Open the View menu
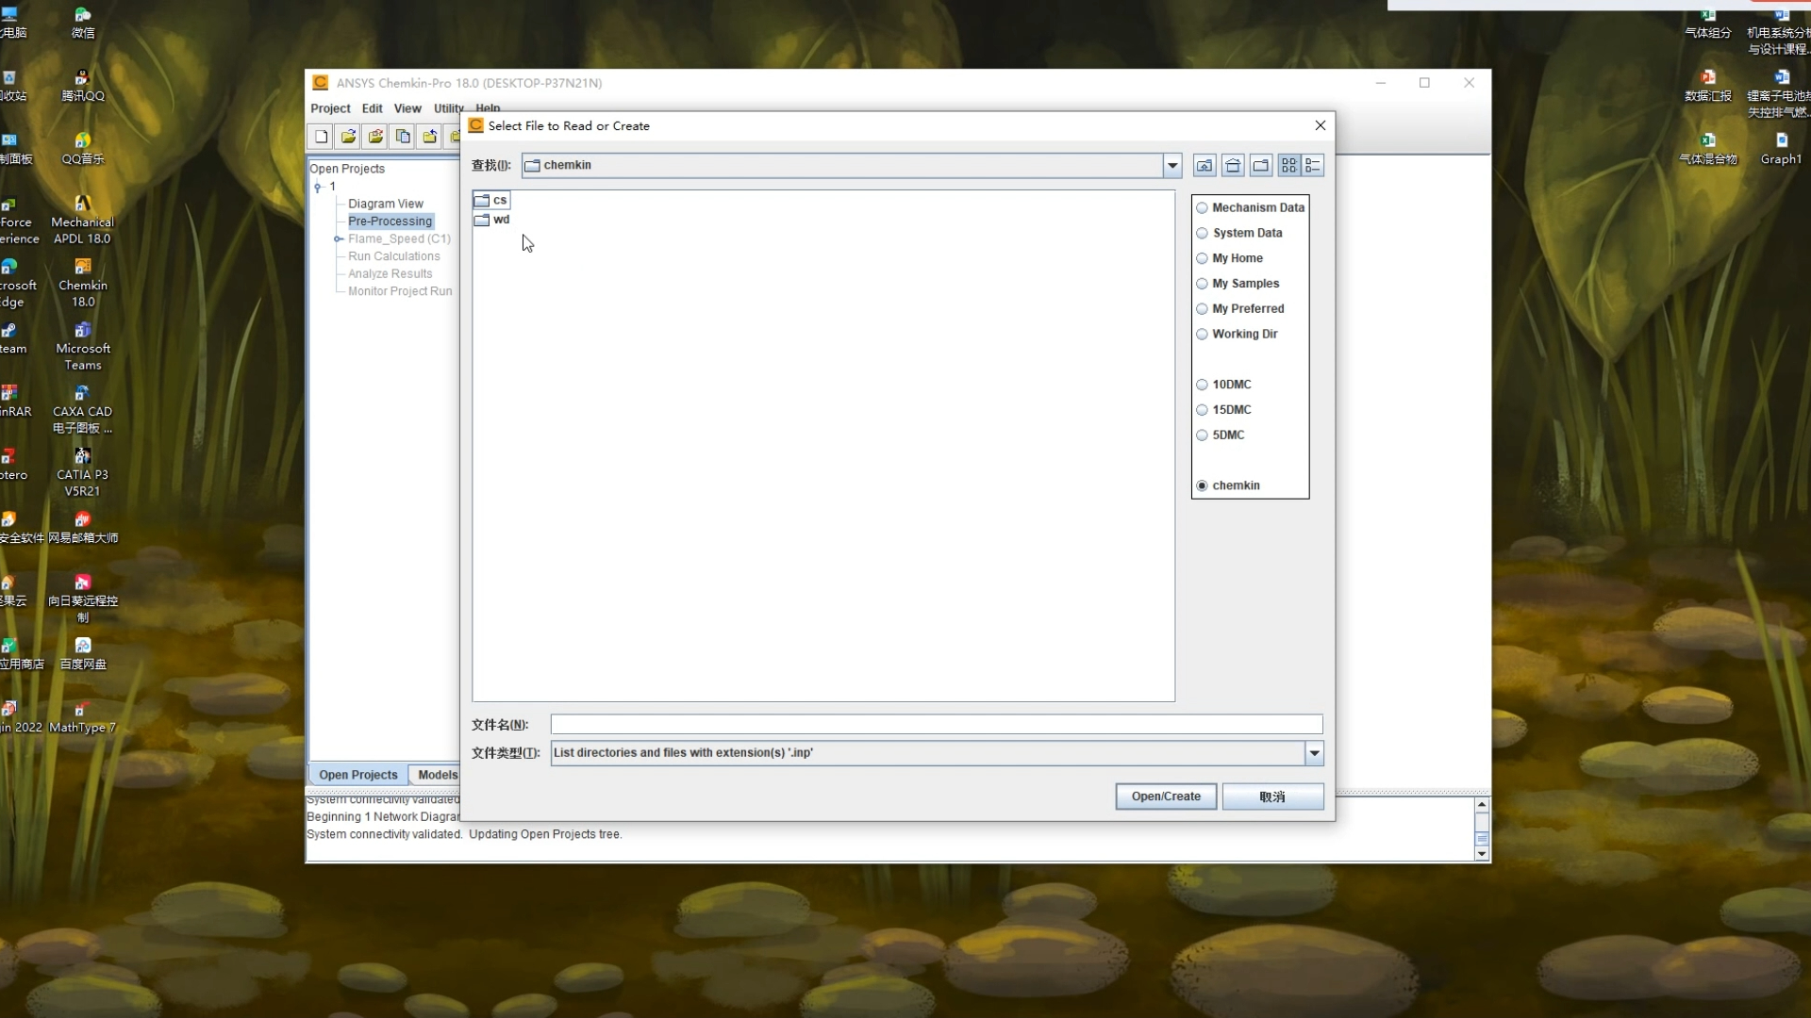1811x1018 pixels. click(407, 108)
